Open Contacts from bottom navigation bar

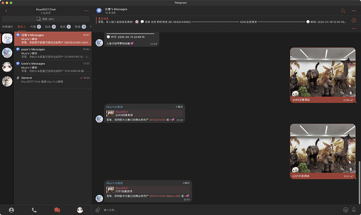point(12,210)
